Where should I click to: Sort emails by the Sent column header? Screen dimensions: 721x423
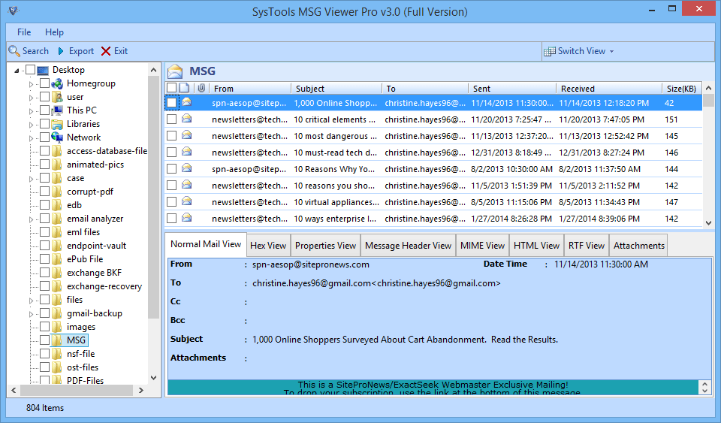(x=511, y=88)
